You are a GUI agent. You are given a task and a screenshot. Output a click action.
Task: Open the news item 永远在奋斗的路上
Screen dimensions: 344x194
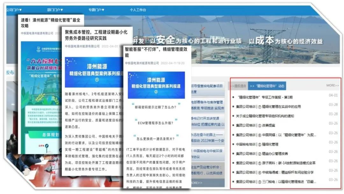click(208, 138)
